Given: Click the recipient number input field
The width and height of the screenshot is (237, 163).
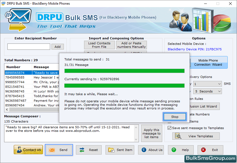Looking at the screenshot, I should click(29, 47).
